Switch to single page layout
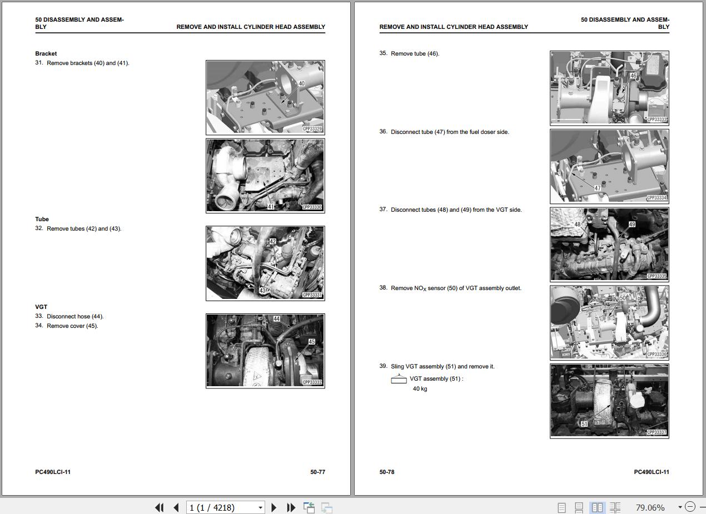The width and height of the screenshot is (706, 514). (x=561, y=507)
